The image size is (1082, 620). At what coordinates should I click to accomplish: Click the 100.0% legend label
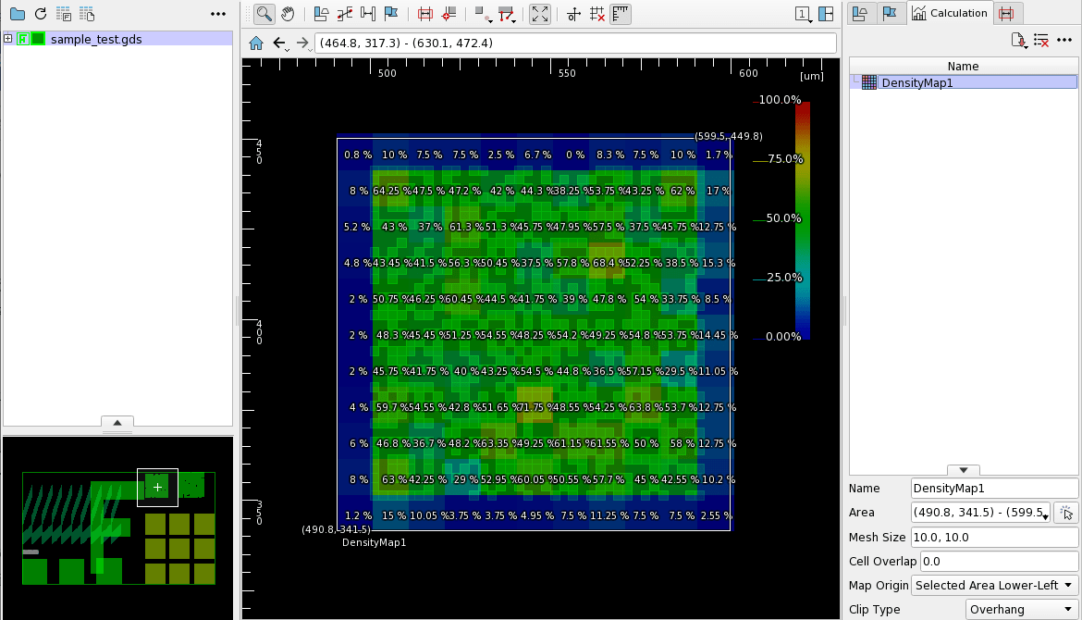pyautogui.click(x=780, y=100)
